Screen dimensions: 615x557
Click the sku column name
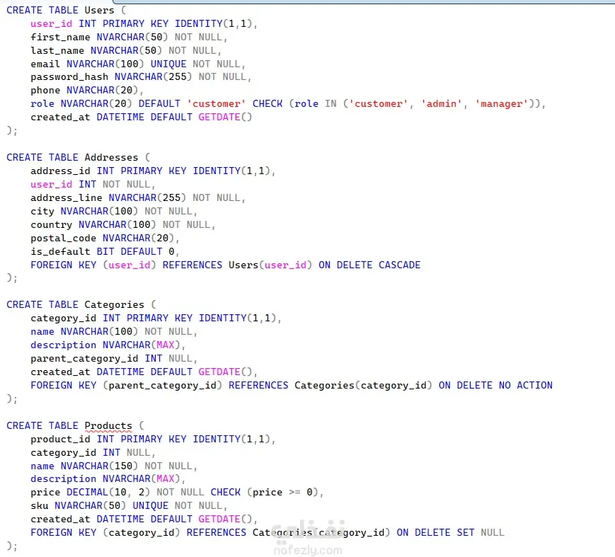[40, 505]
